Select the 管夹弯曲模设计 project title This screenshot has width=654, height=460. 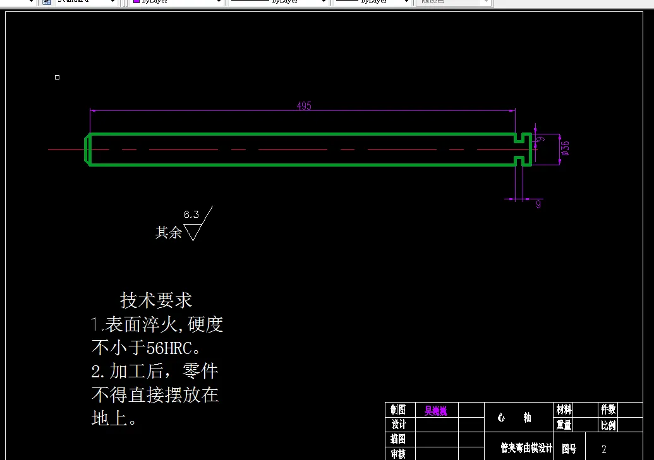[x=526, y=449]
